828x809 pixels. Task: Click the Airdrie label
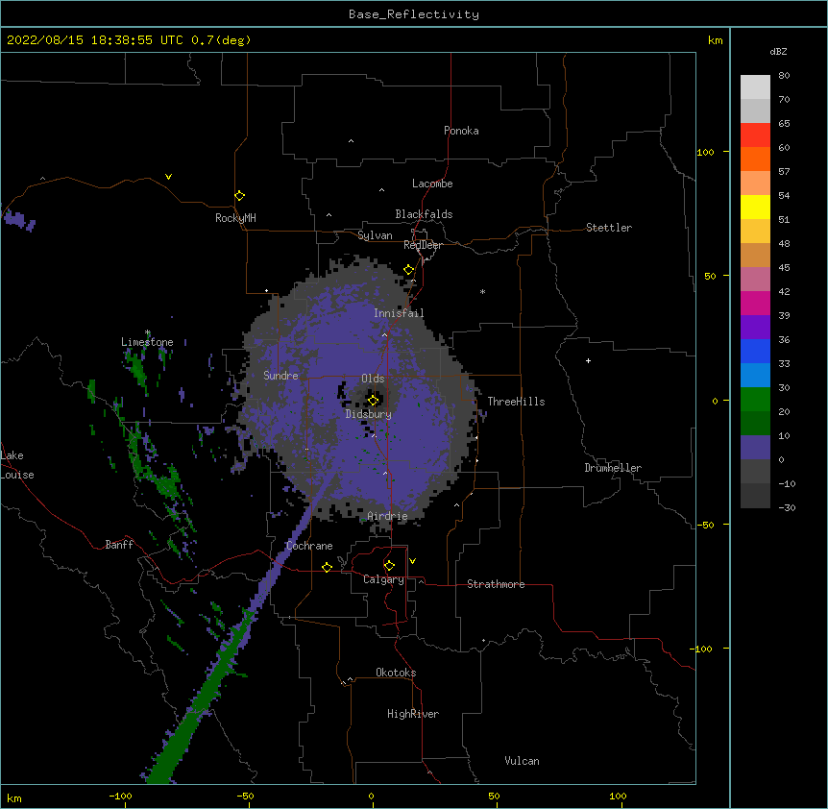(387, 516)
